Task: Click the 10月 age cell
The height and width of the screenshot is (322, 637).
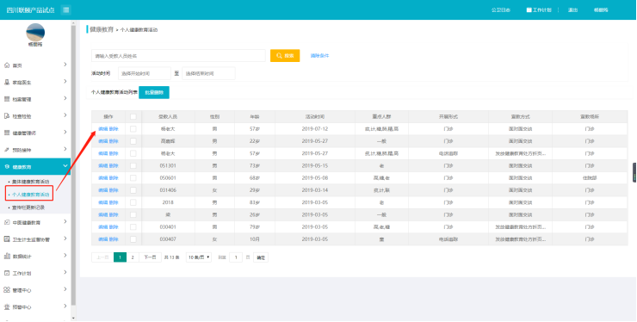Action: (x=255, y=239)
